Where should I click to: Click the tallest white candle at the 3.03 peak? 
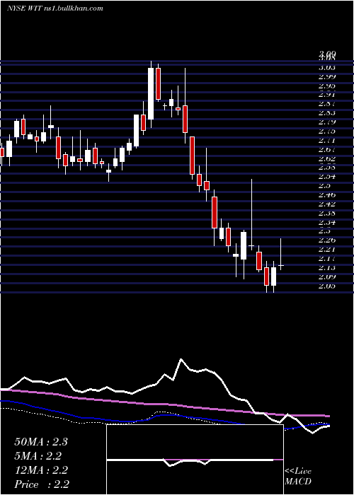pyautogui.click(x=151, y=94)
